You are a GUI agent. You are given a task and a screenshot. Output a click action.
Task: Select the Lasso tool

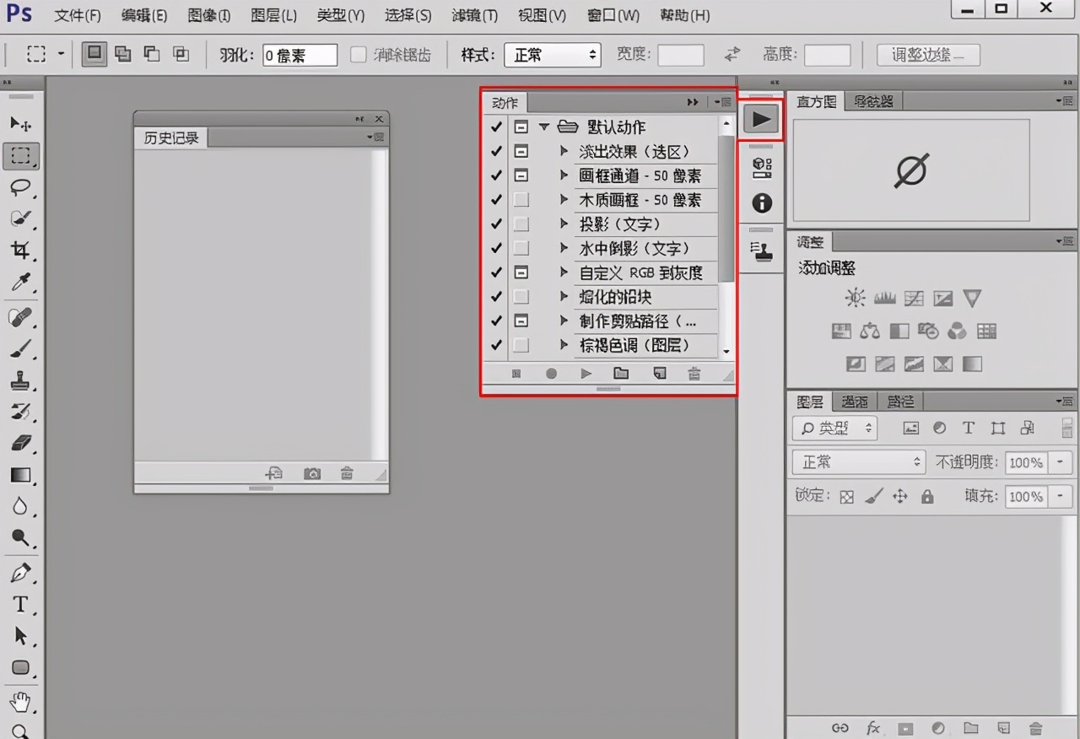coord(21,186)
